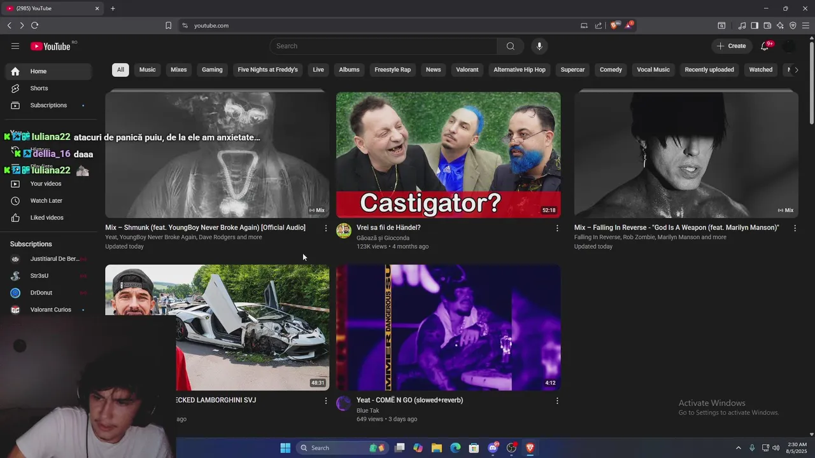Open options for Shmunk mix video
The image size is (815, 458).
coord(326,228)
